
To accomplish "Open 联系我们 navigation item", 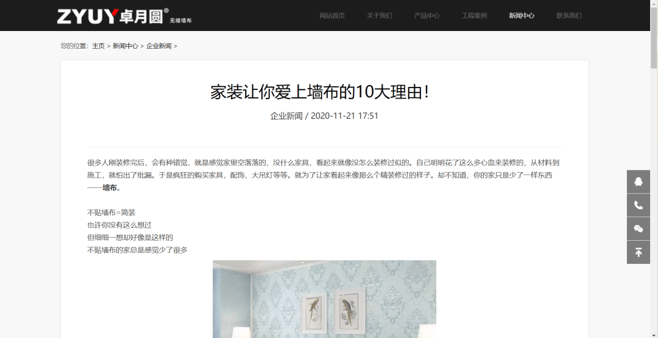I will [569, 15].
